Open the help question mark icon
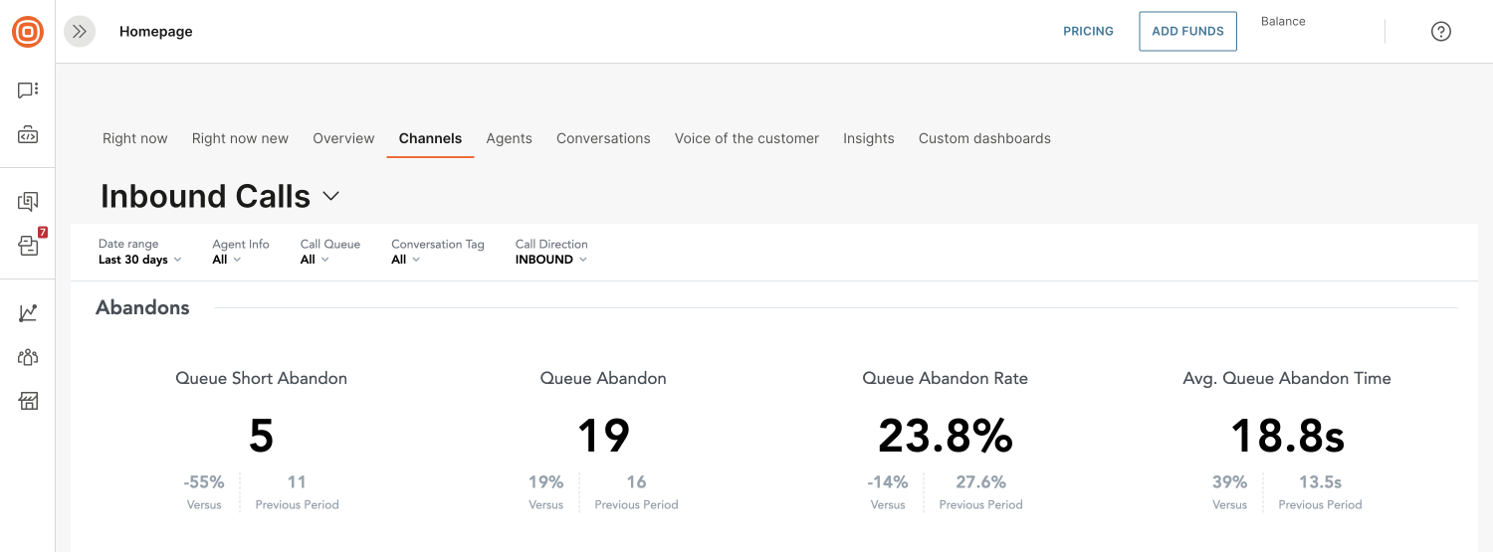The height and width of the screenshot is (552, 1493). coord(1440,32)
